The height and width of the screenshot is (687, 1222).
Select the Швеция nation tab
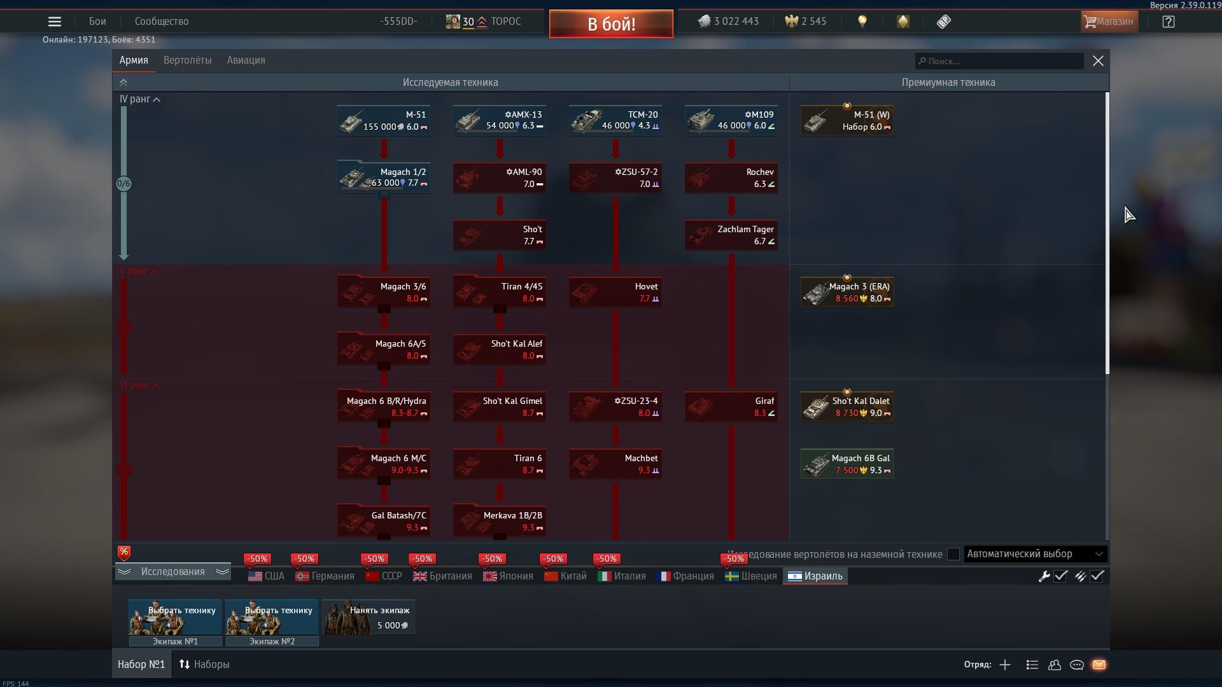[x=751, y=576]
